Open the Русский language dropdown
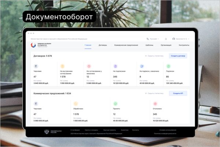 [x=154, y=39]
